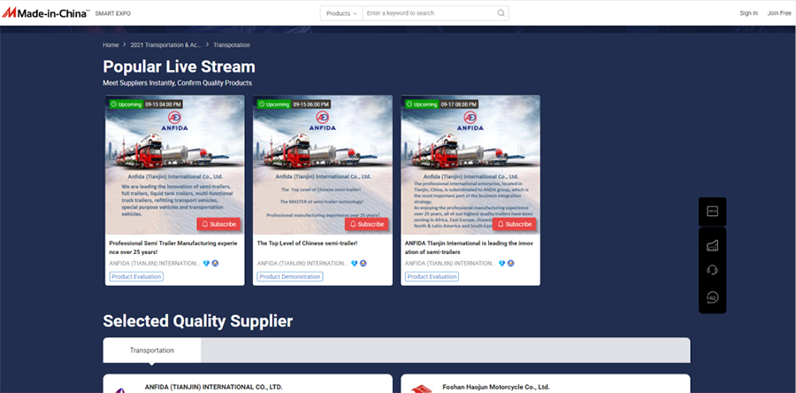Type in the keyword search field

click(429, 13)
